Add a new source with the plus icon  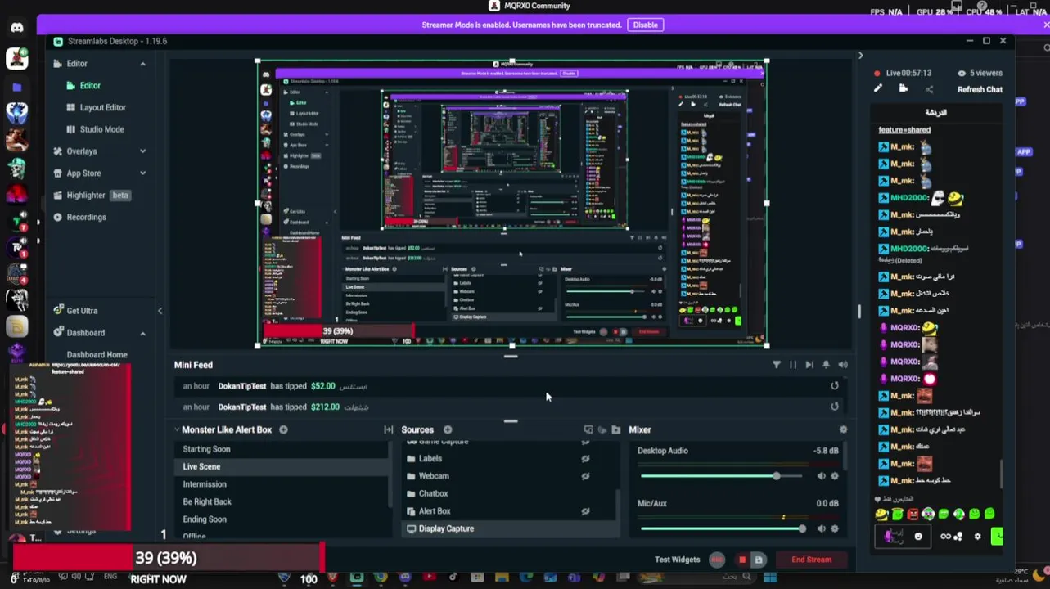pos(448,429)
